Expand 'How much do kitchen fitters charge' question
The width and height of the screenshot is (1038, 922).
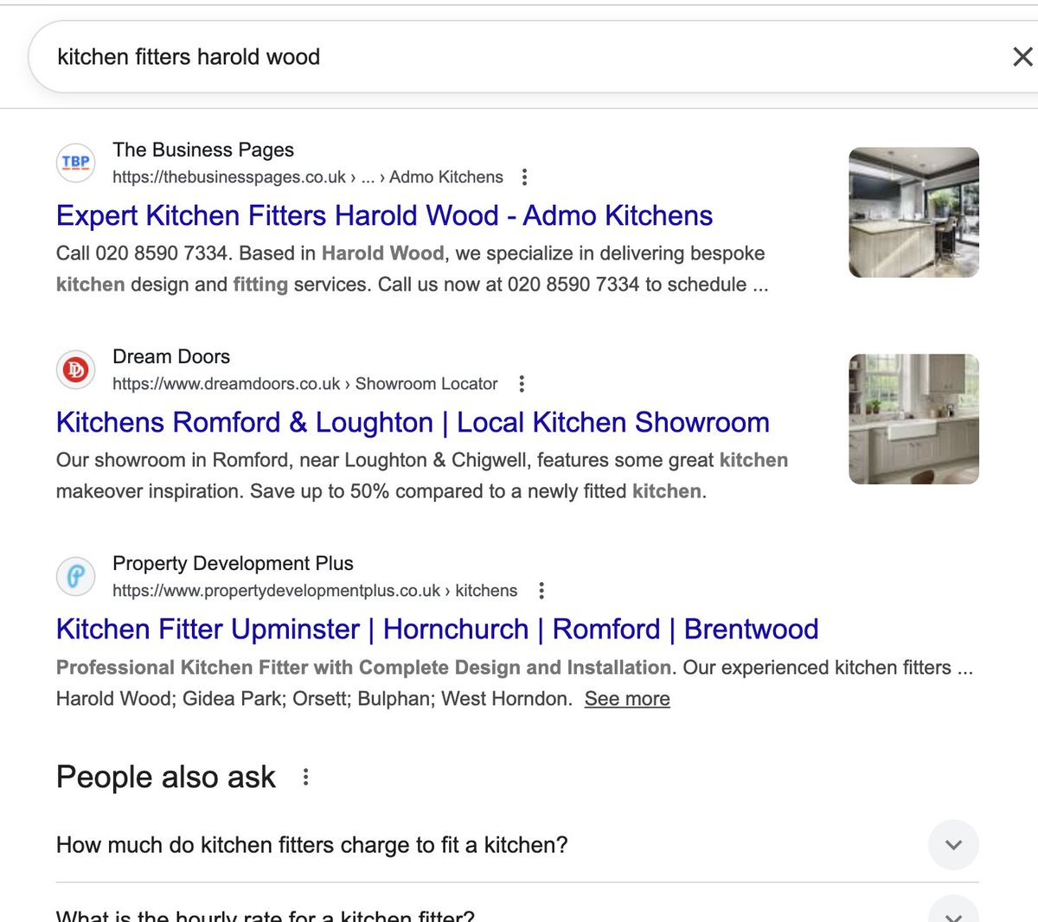pos(517,845)
